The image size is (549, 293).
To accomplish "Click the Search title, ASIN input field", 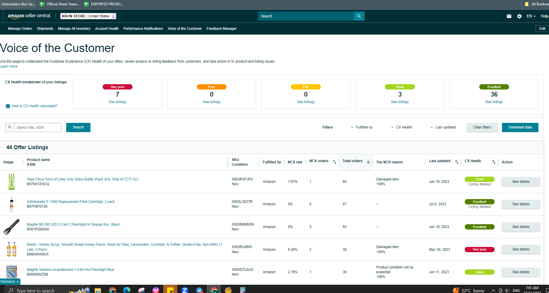I will click(38, 127).
